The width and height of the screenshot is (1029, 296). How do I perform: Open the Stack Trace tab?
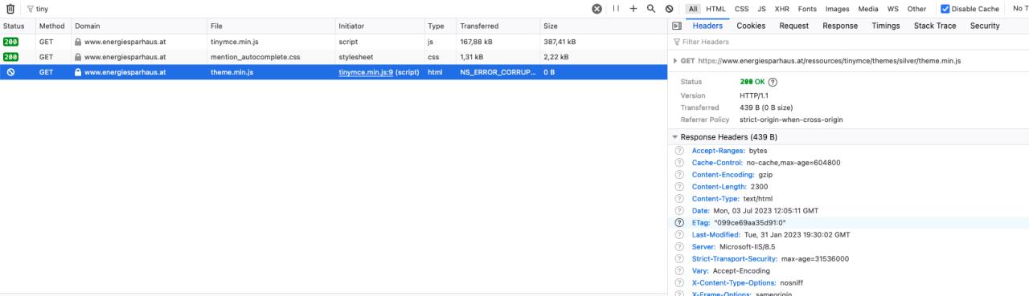(x=935, y=26)
